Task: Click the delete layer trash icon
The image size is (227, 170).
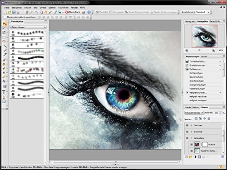Action: click(222, 157)
